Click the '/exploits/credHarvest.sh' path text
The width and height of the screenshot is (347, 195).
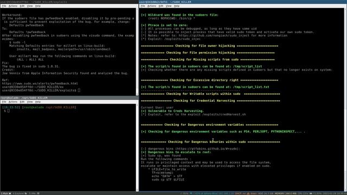point(224,114)
